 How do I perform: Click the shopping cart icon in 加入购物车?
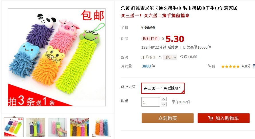(211, 118)
